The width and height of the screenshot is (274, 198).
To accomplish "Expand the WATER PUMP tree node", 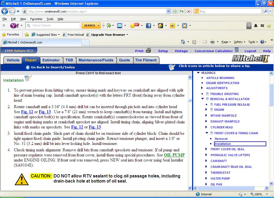I will [206, 179].
